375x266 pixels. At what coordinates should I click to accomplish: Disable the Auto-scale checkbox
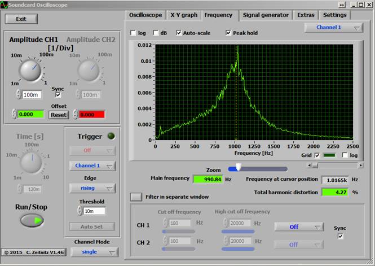(x=179, y=33)
